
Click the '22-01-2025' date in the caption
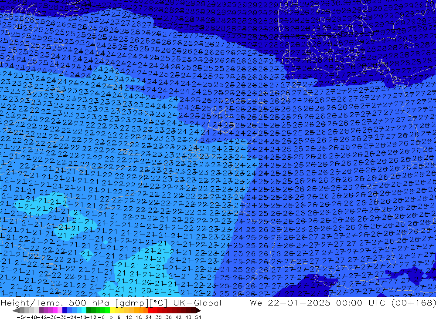coord(299,302)
